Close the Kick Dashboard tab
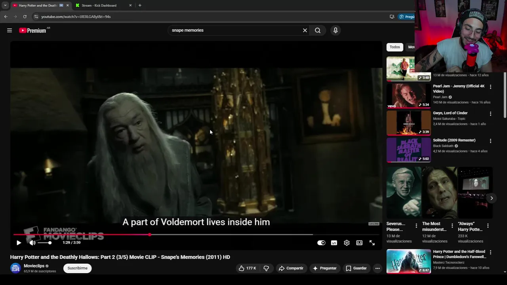Screen dimensions: 507x285 tap(130, 6)
